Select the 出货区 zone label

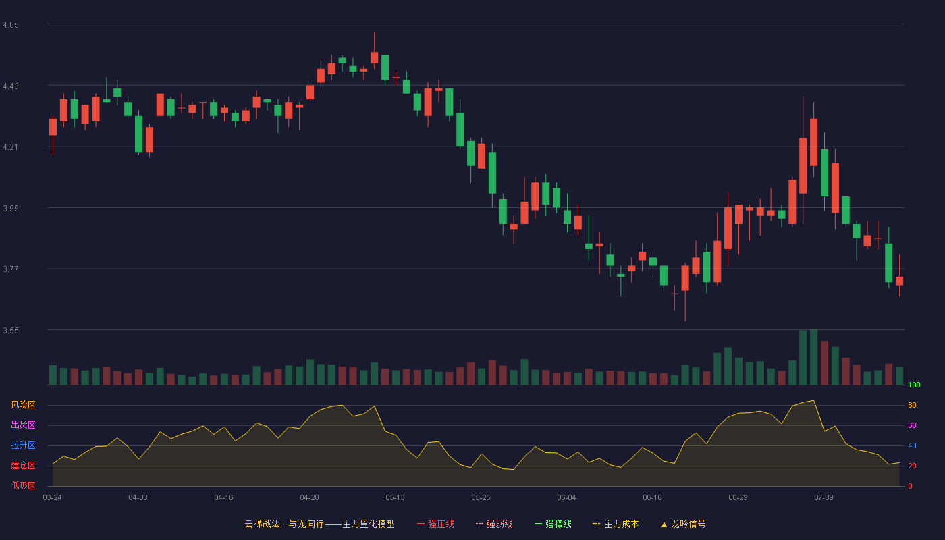23,425
